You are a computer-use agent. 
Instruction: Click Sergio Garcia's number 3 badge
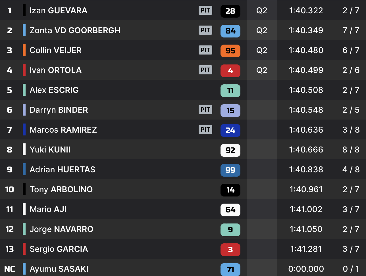point(230,250)
